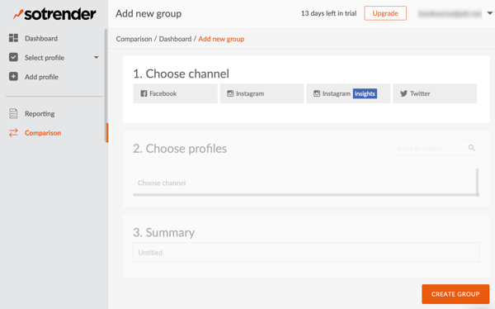
Task: Focus the Search for profiles field
Action: 436,148
